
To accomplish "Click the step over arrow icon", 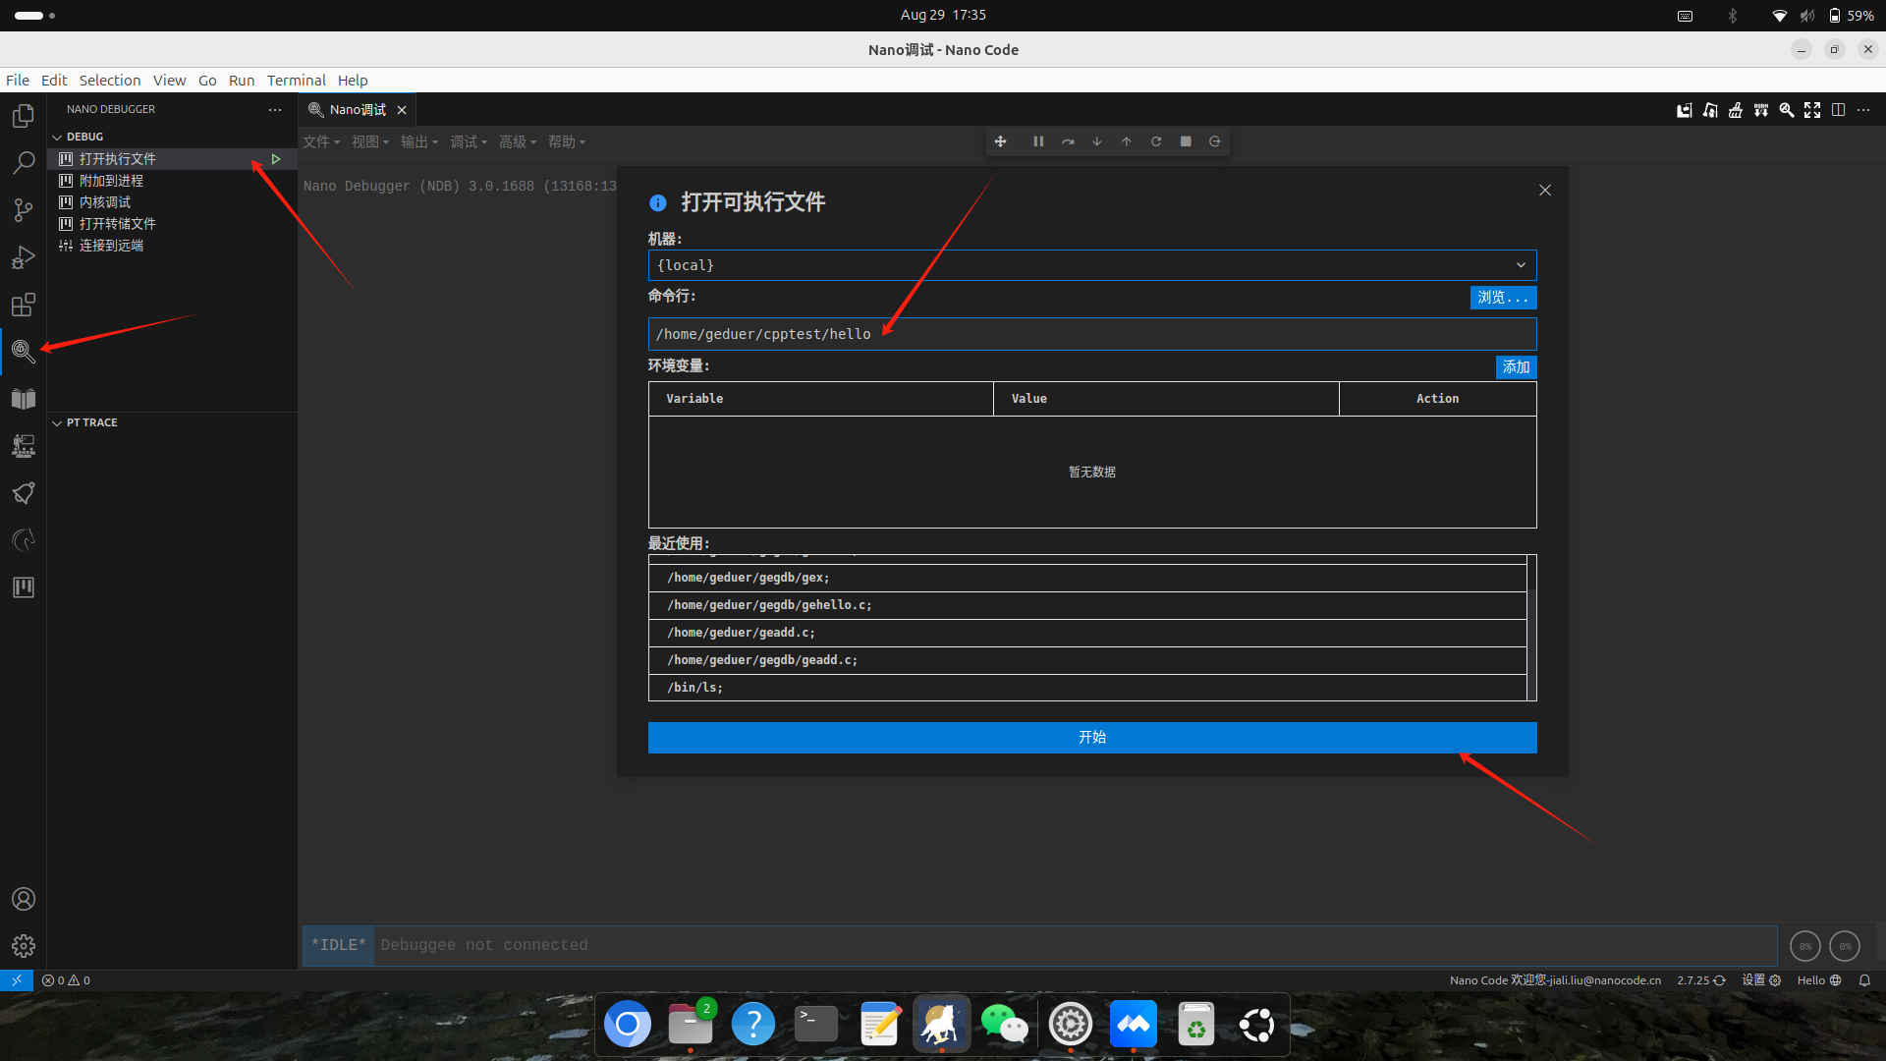I will (1068, 141).
